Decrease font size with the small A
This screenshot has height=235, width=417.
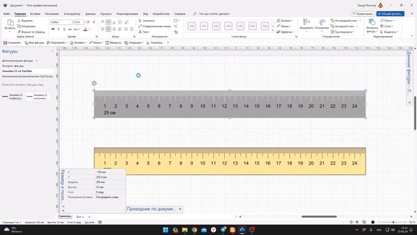[x=94, y=22]
